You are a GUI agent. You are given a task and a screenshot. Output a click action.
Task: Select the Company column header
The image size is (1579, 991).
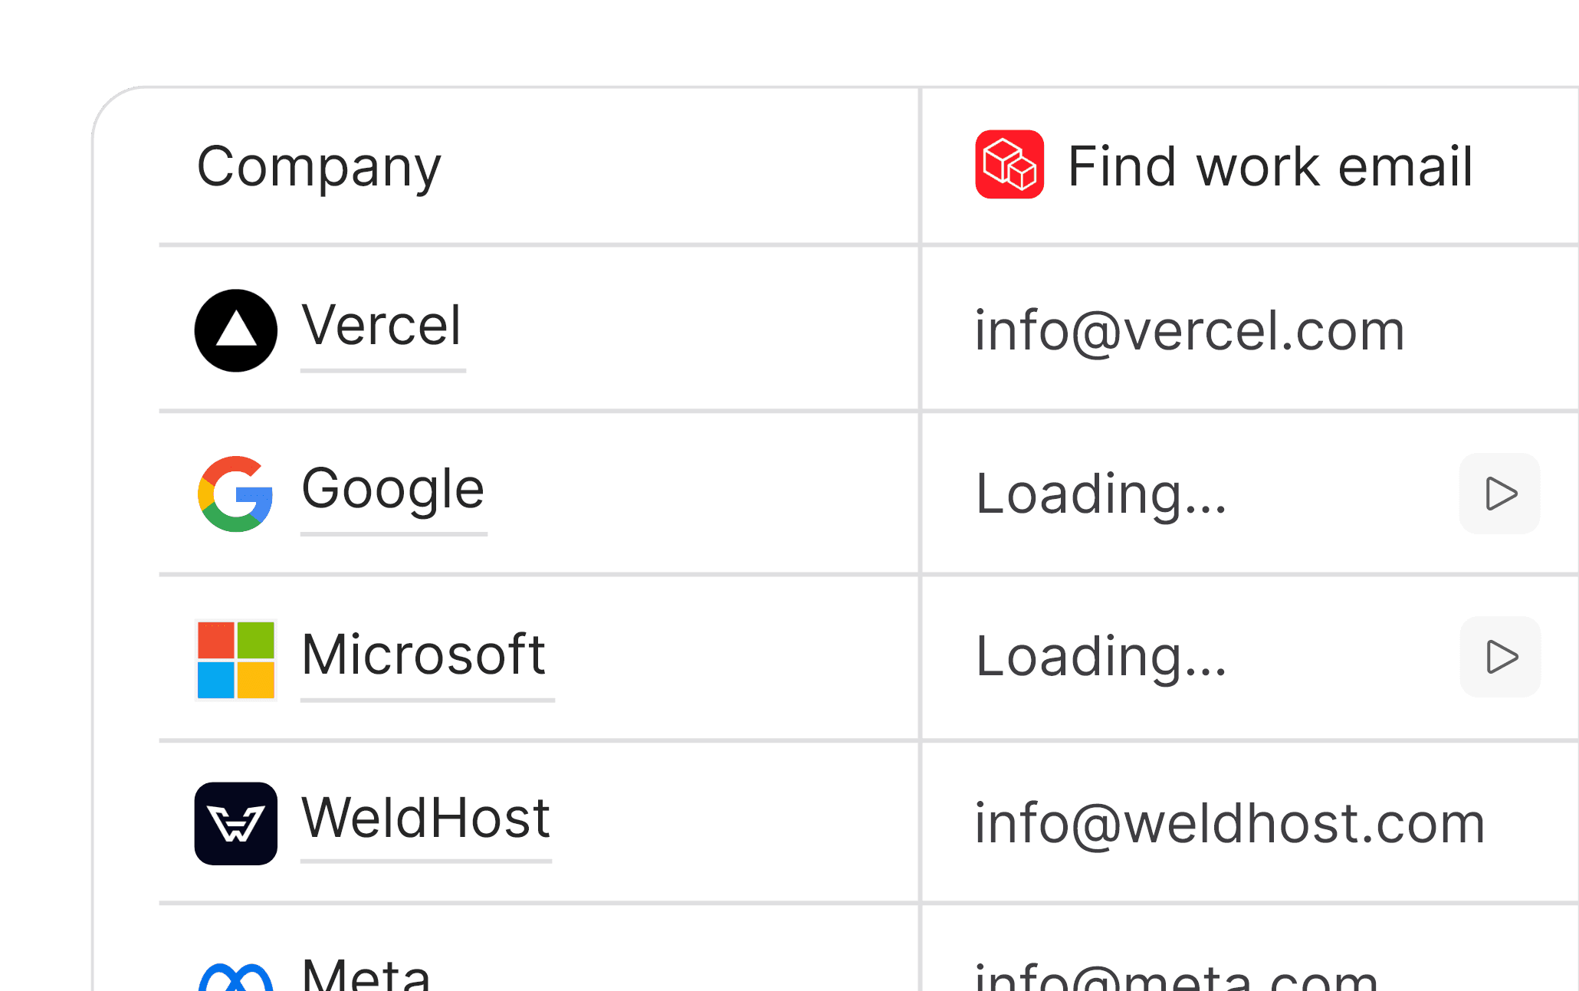[319, 166]
